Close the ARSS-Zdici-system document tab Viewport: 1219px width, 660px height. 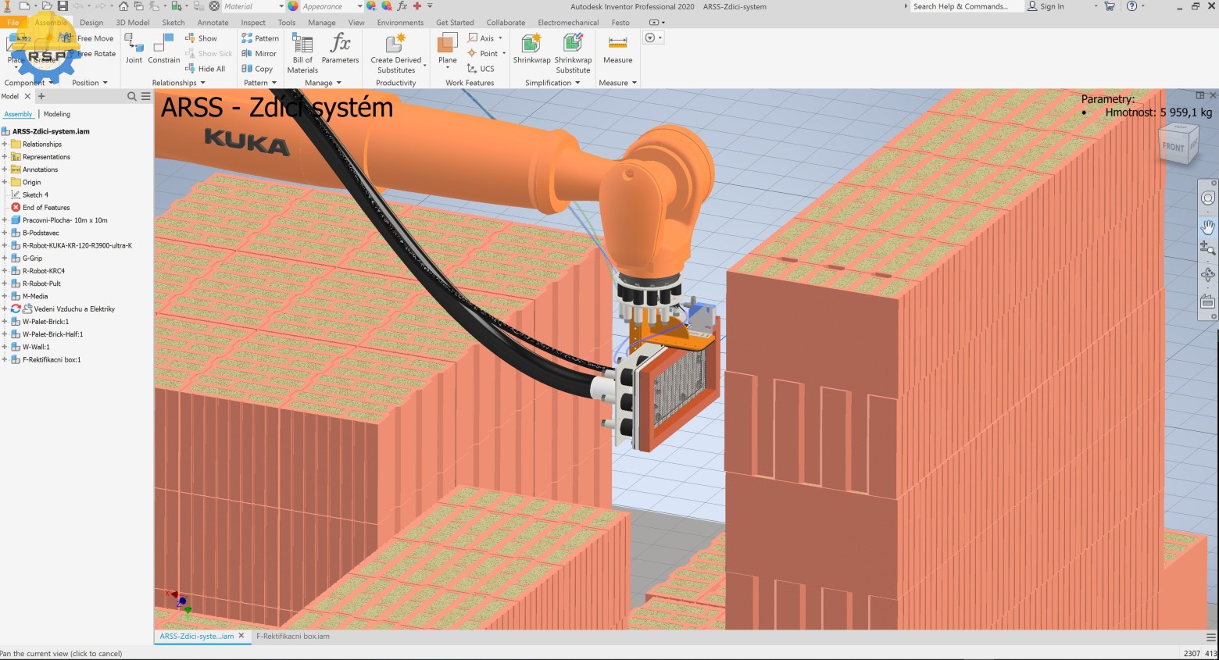(241, 636)
